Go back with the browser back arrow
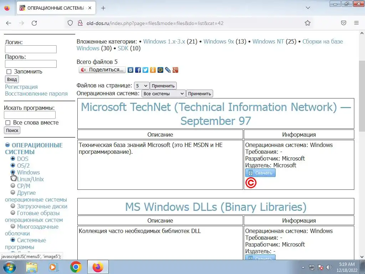The image size is (365, 274). [9, 23]
